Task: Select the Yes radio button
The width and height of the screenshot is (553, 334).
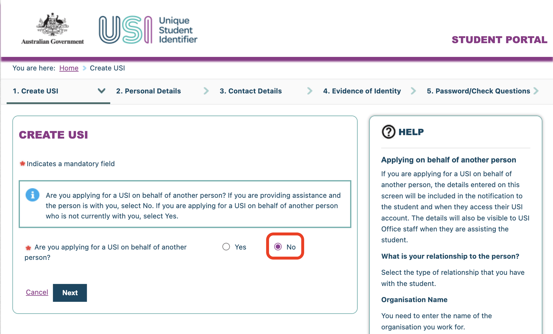Action: (226, 247)
